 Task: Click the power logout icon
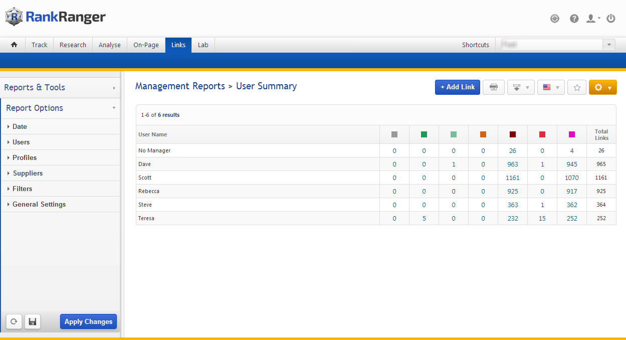click(x=610, y=19)
